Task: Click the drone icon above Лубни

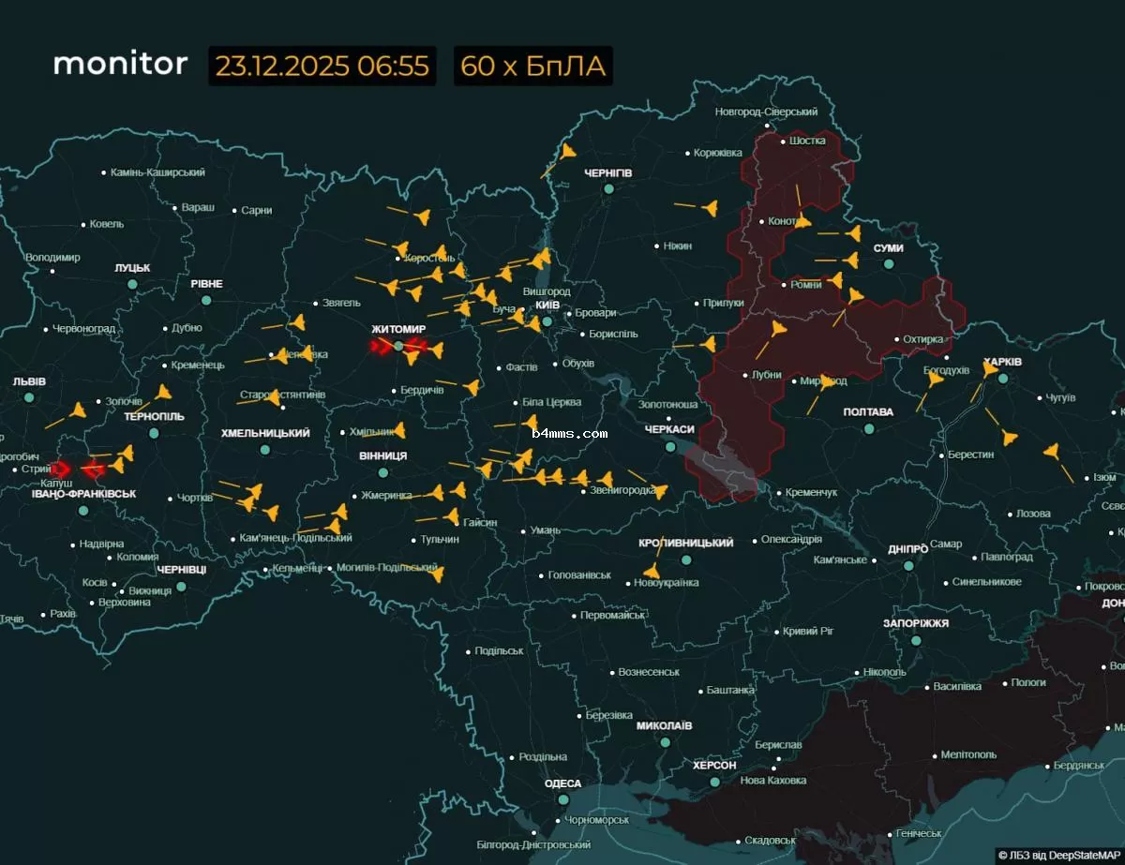Action: click(777, 330)
